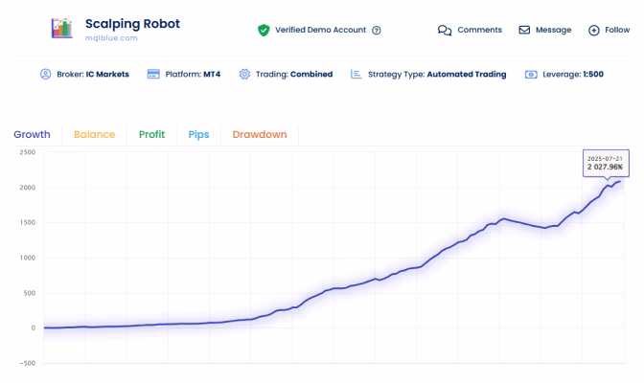Select the Pips tab

[198, 135]
